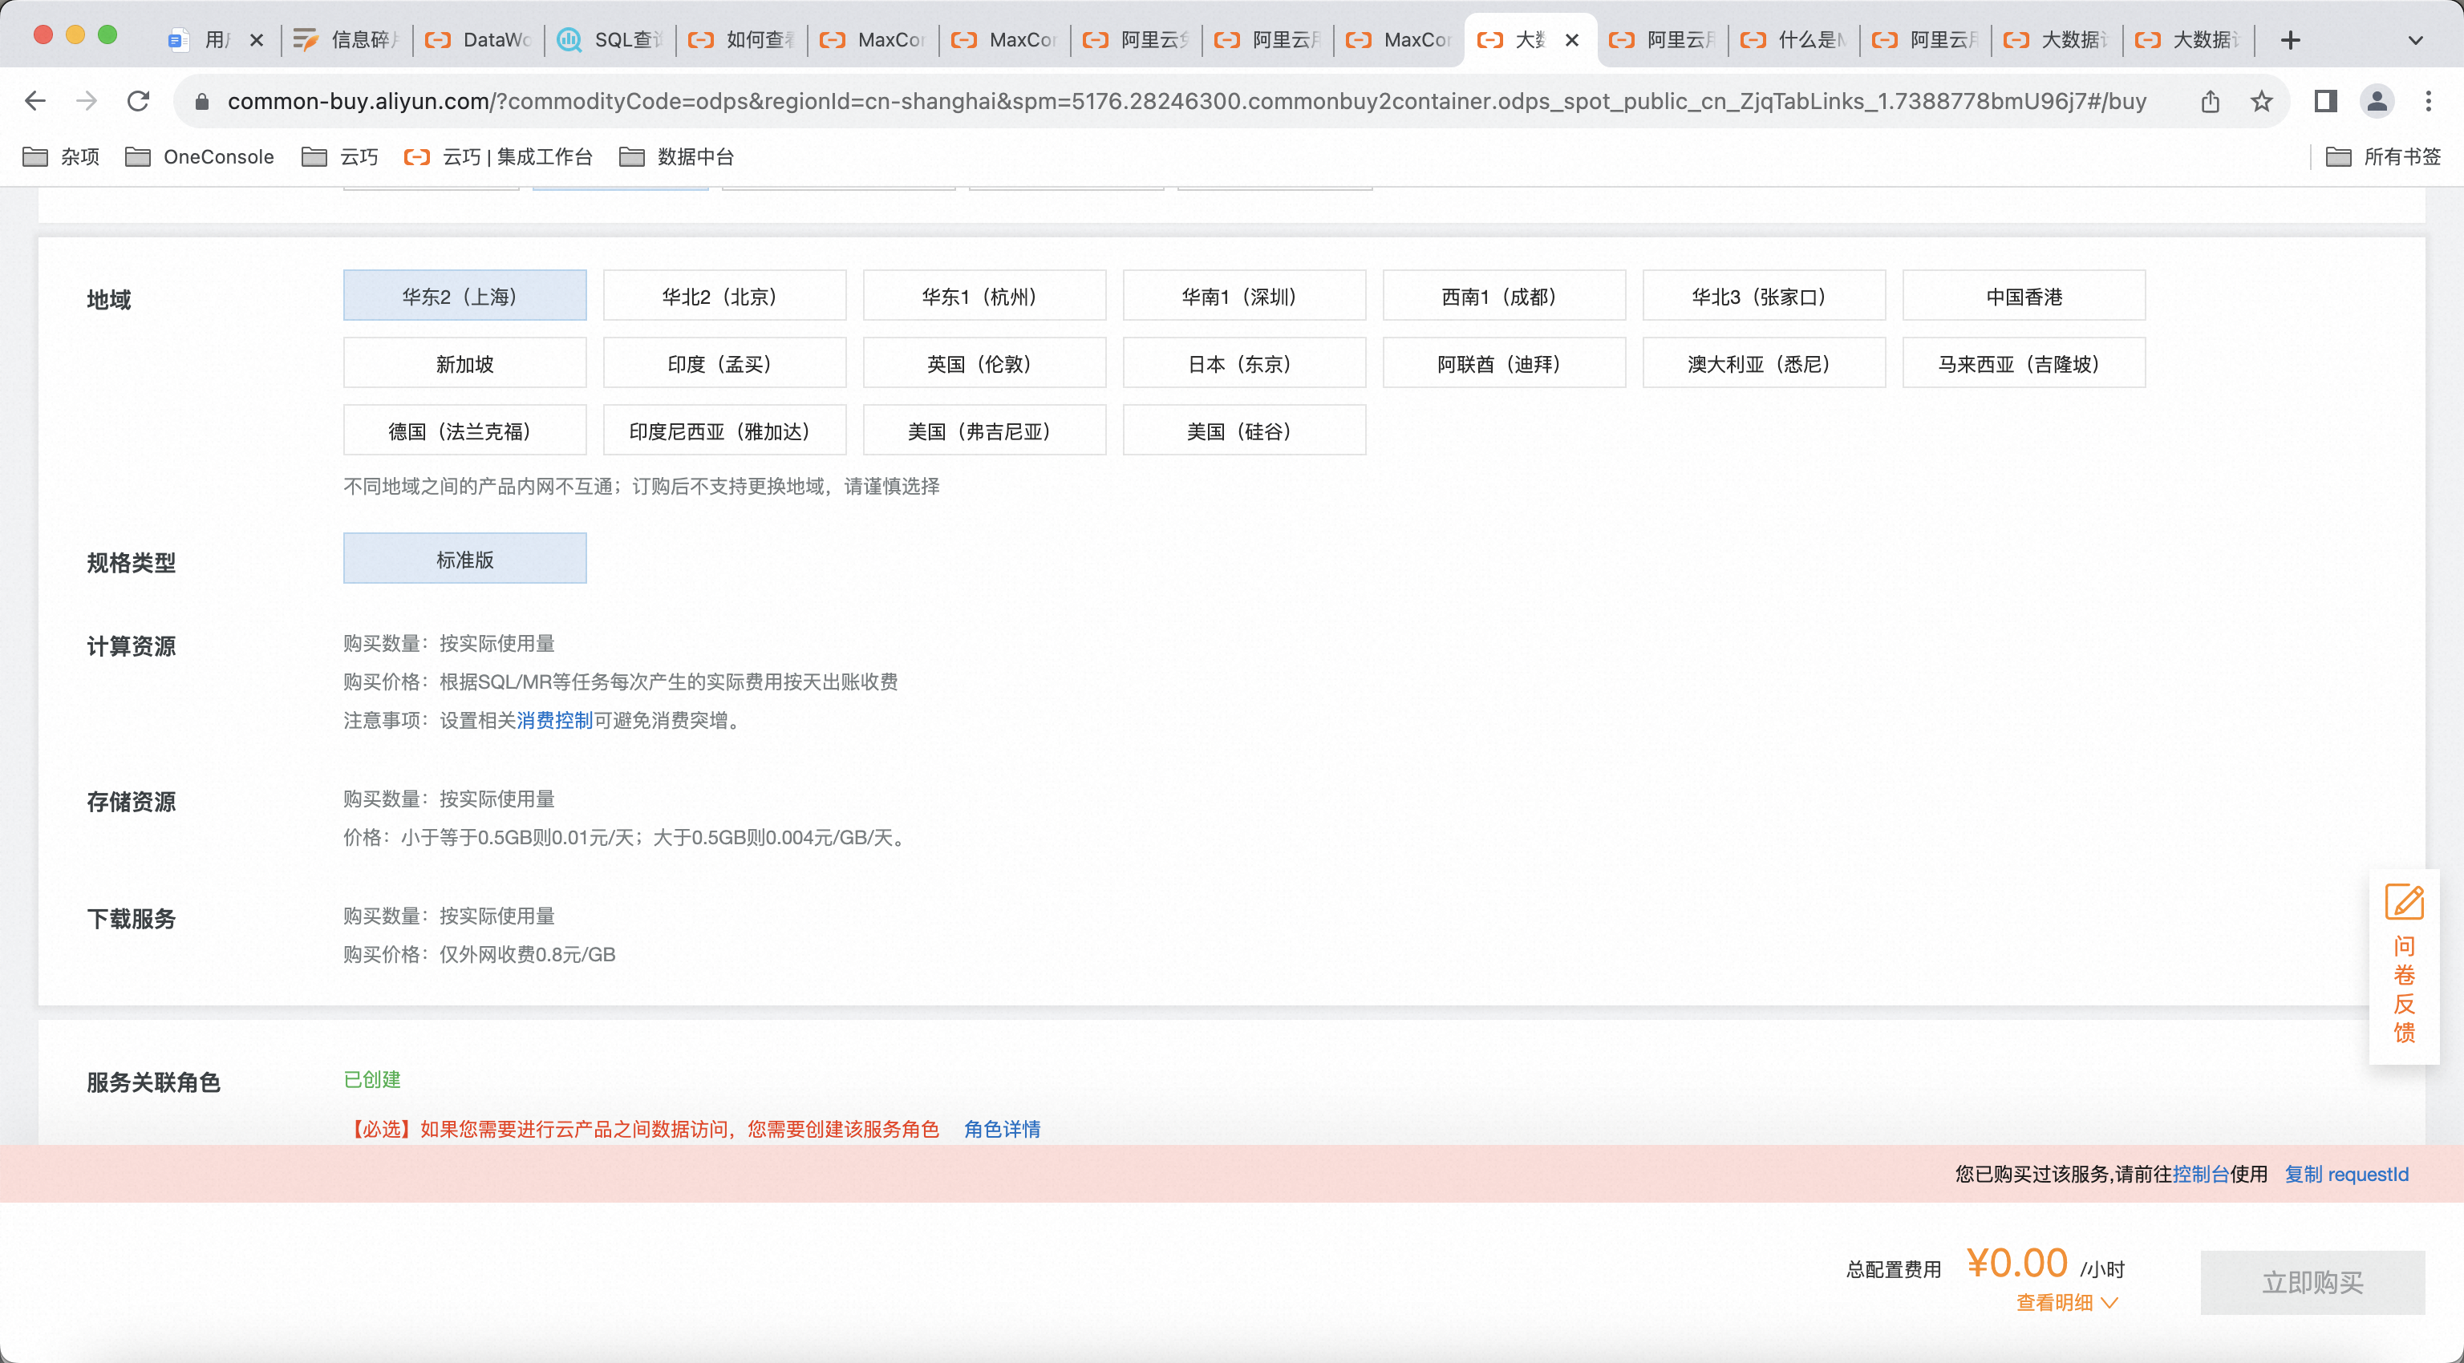Click the site lock icon in address bar
Image resolution: width=2464 pixels, height=1363 pixels.
coord(202,100)
